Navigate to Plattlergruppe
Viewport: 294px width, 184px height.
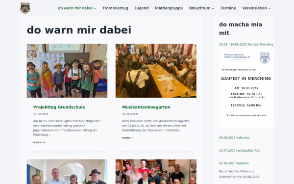[169, 8]
